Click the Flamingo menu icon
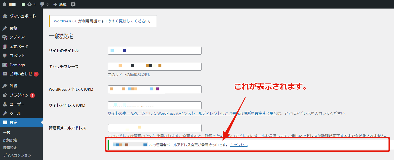This screenshot has width=394, height=160. click(x=5, y=65)
